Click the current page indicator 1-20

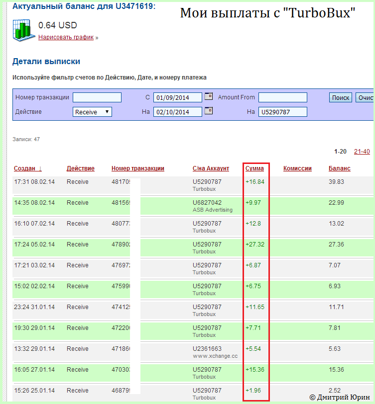[x=340, y=152]
